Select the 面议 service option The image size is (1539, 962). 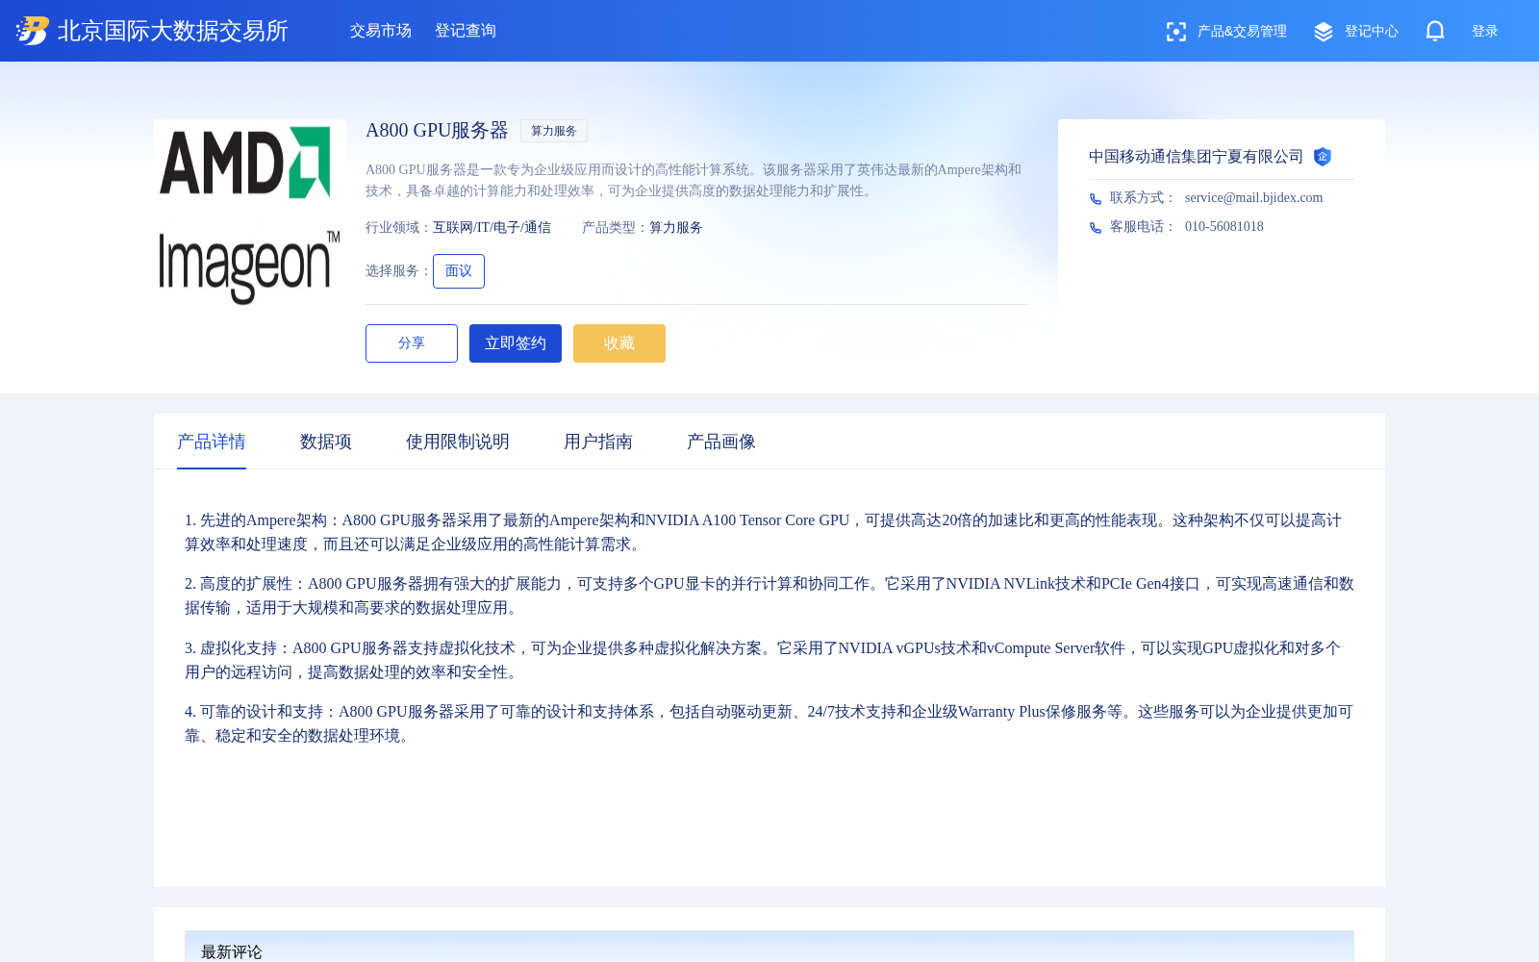tap(459, 271)
